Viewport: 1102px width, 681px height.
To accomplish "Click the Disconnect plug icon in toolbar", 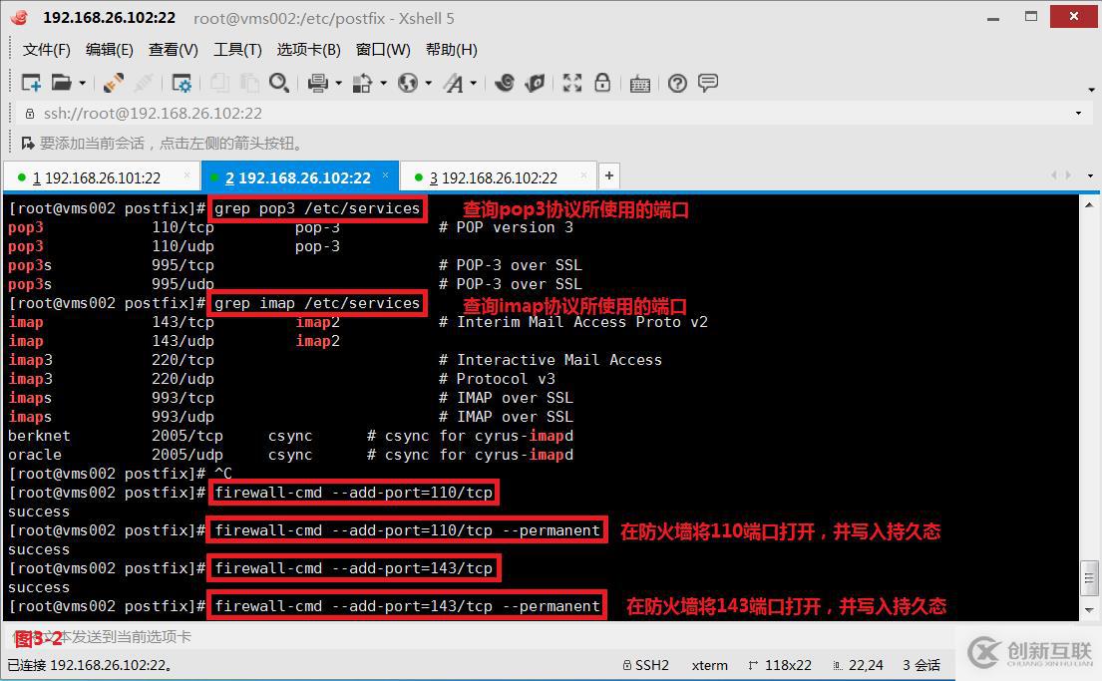I will pos(113,83).
